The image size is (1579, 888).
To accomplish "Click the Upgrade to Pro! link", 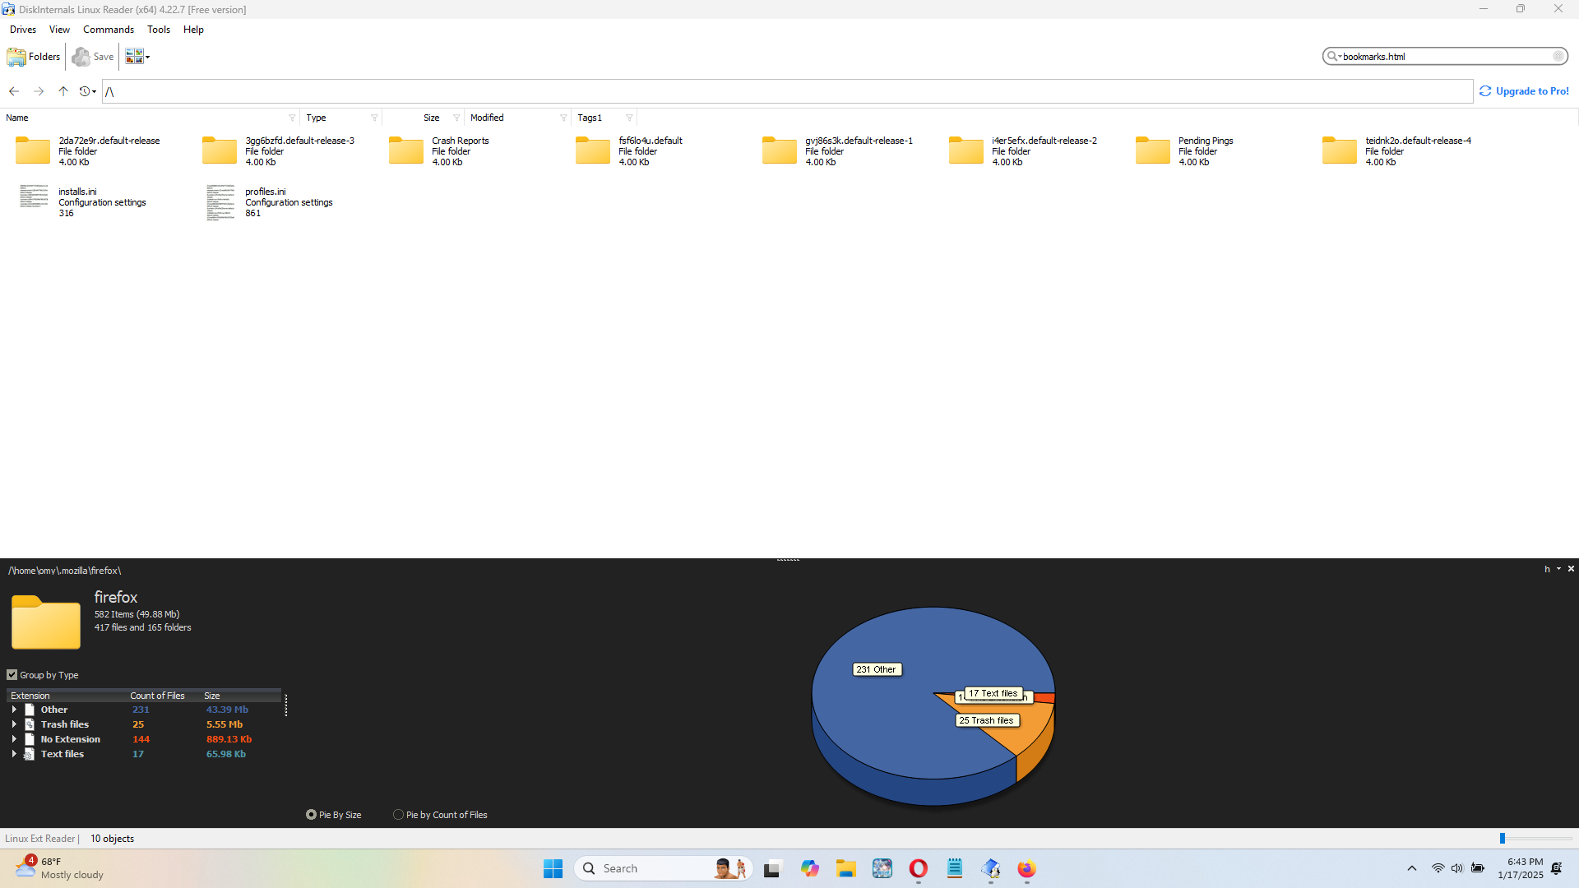I will click(x=1531, y=91).
